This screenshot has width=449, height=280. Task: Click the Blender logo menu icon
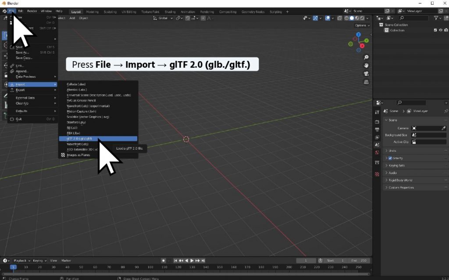pyautogui.click(x=4, y=11)
